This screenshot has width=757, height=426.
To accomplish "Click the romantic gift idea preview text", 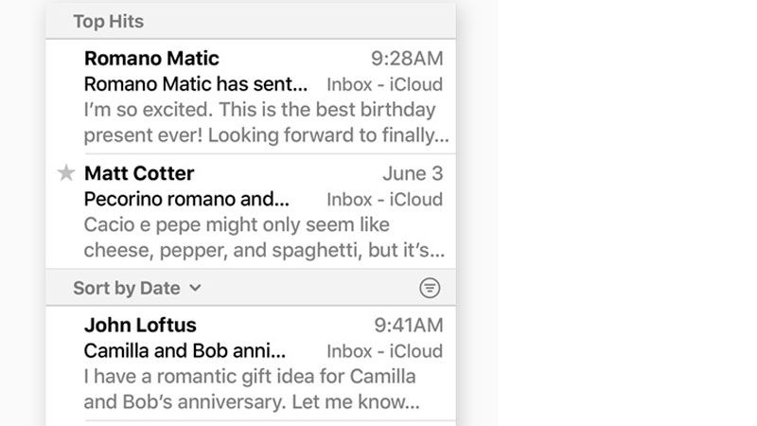I will (x=252, y=389).
